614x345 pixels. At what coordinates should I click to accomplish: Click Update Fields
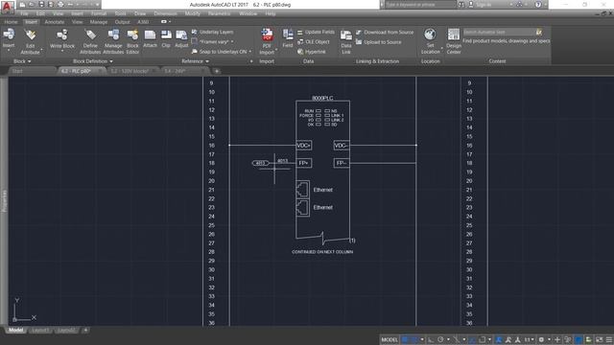(x=316, y=32)
